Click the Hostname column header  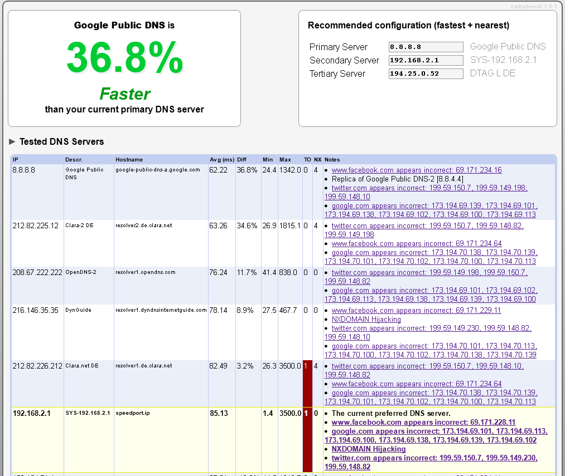[129, 160]
